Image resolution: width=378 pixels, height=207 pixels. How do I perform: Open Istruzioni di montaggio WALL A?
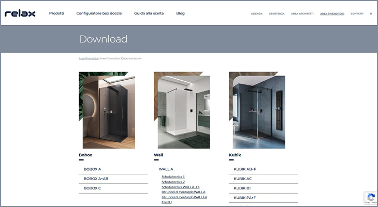(x=183, y=192)
